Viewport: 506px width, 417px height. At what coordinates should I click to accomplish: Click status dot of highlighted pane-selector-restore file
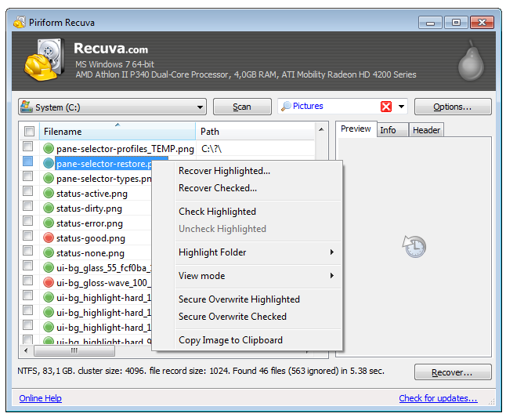[49, 163]
